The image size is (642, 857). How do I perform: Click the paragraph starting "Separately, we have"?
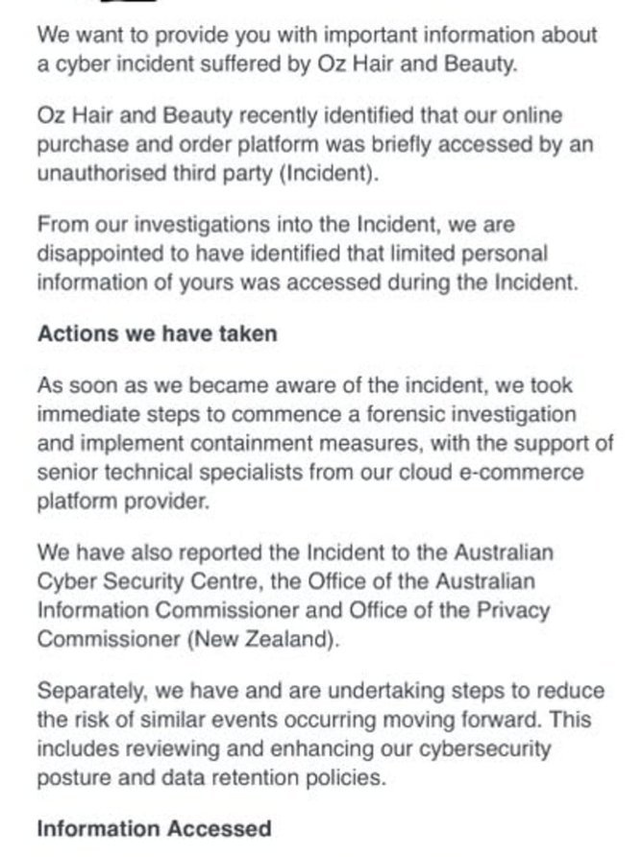[x=321, y=734]
